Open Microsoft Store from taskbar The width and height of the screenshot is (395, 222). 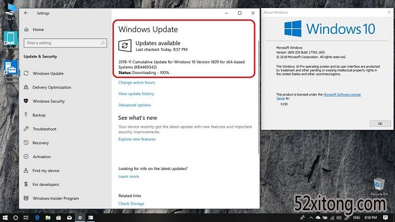pos(59,217)
